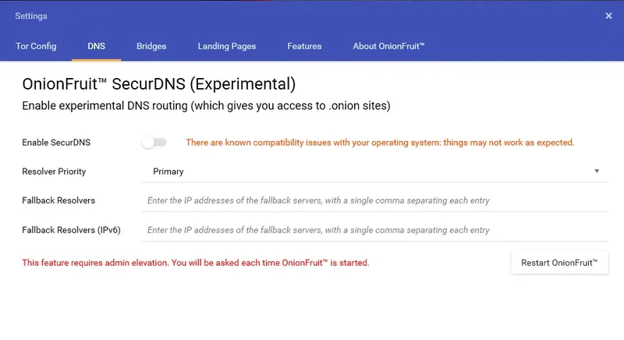Screen dimensions: 624x340
Task: Click the red admin elevation notice
Action: coord(196,263)
